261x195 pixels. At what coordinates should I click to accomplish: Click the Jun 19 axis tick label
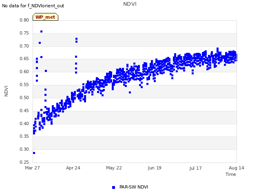[x=155, y=168]
